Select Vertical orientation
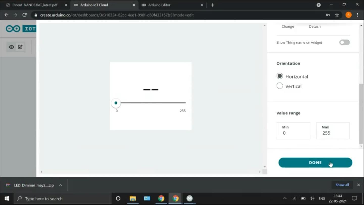 (x=280, y=86)
